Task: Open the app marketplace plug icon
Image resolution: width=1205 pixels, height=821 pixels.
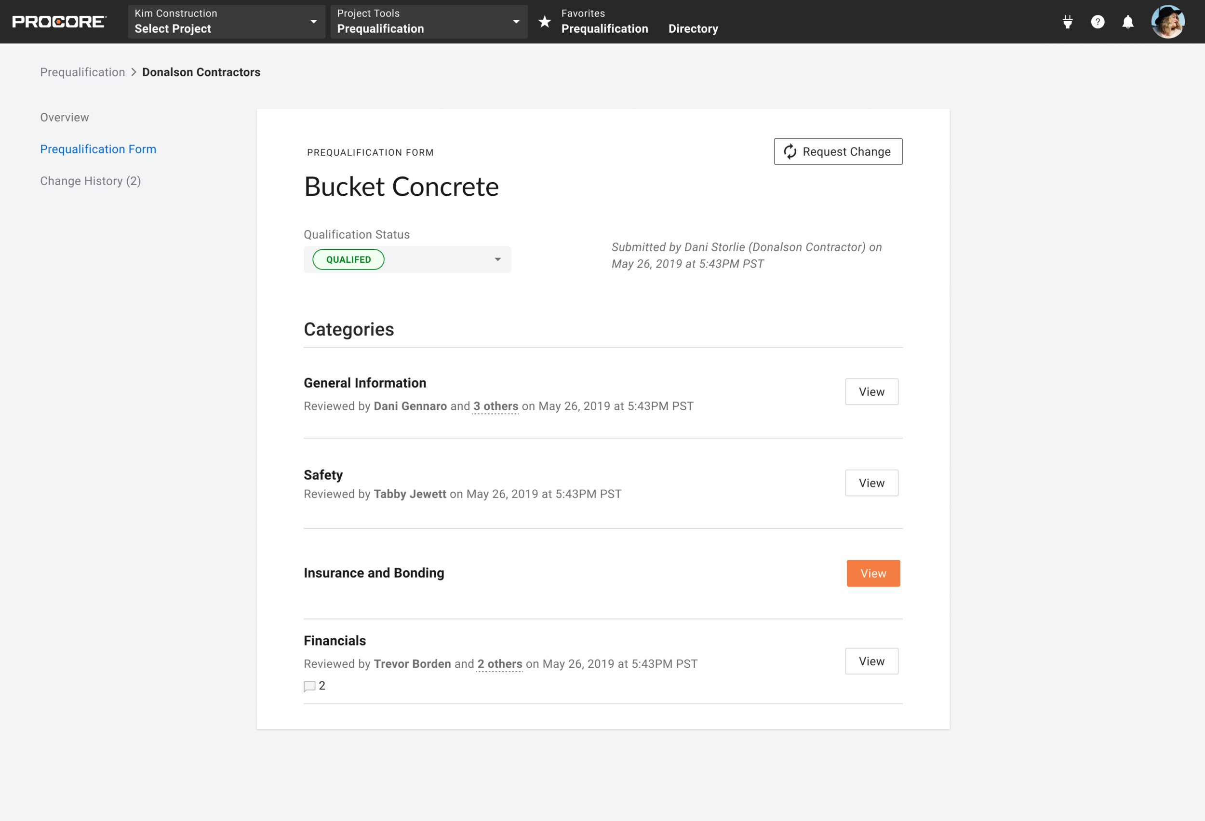Action: click(1067, 22)
